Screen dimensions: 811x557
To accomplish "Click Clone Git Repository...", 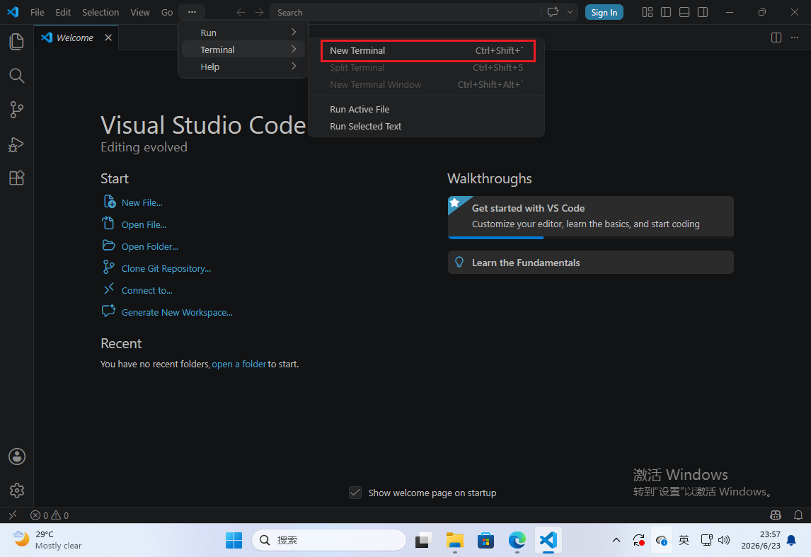I will [x=166, y=268].
